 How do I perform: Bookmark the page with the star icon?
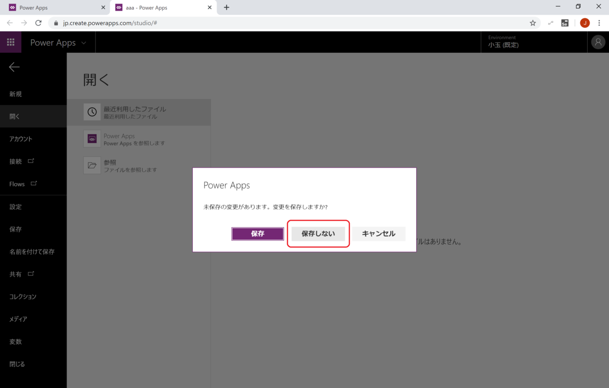pyautogui.click(x=532, y=23)
